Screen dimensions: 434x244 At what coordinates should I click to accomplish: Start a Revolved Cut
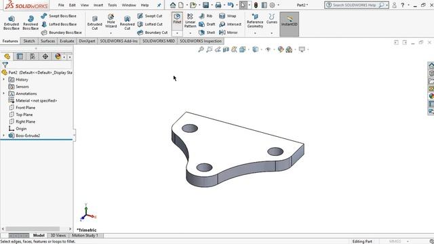tap(127, 22)
